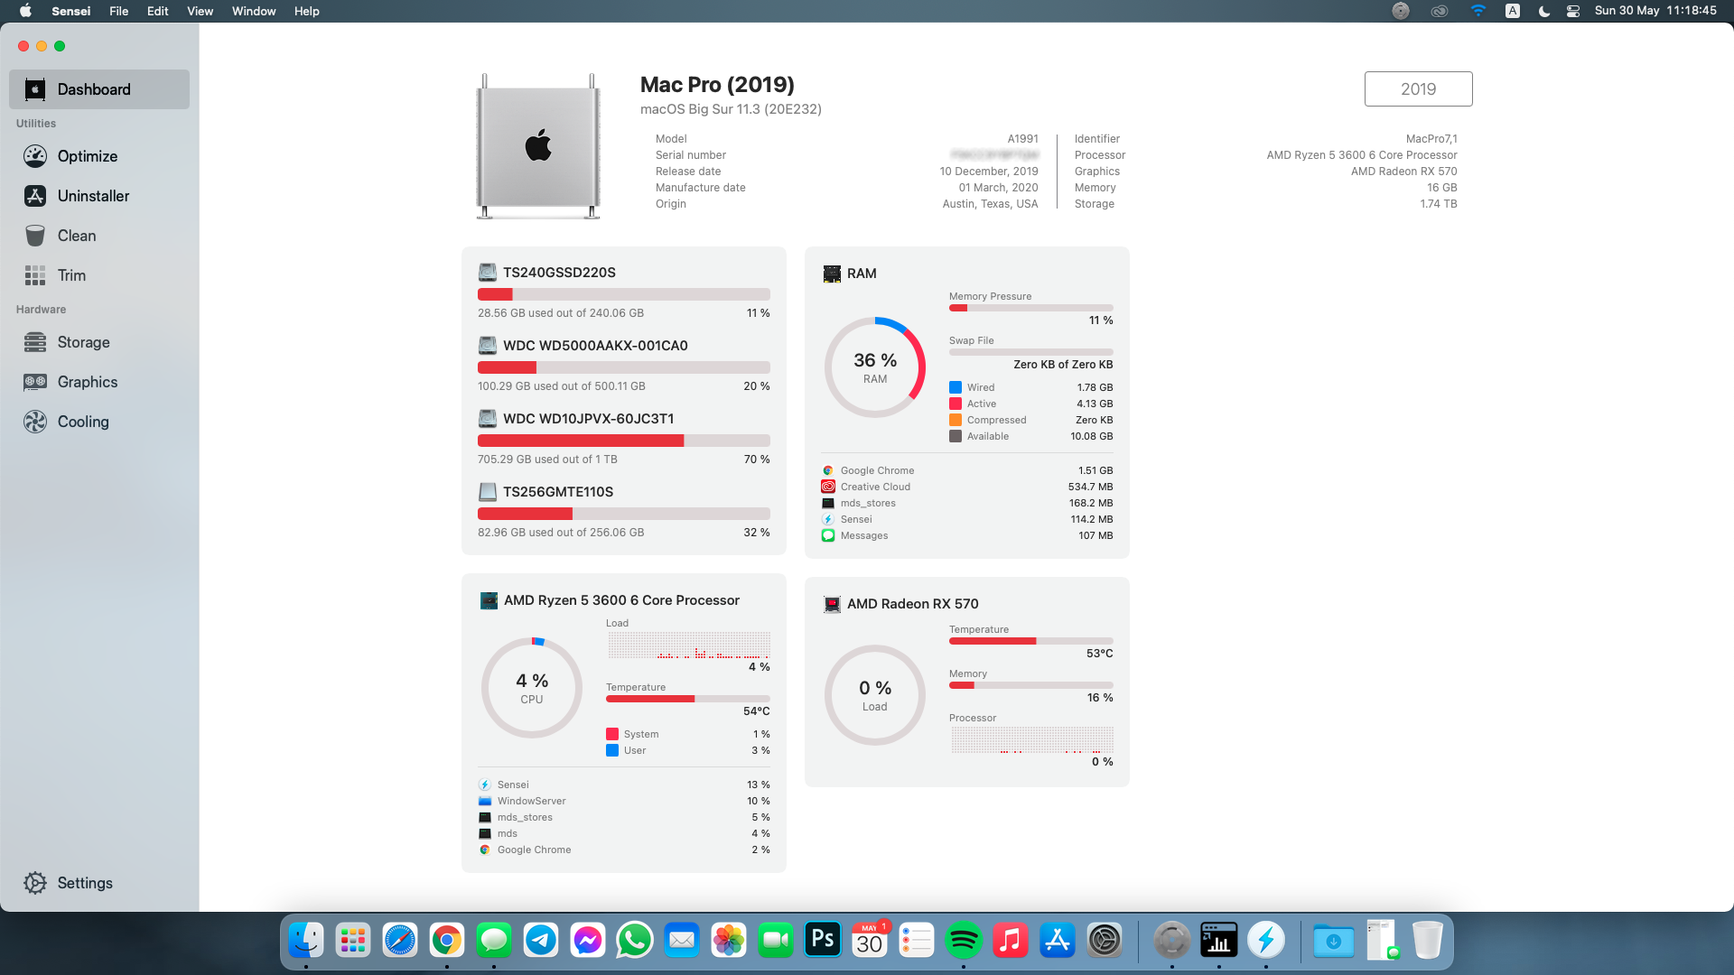The image size is (1734, 975).
Task: Click the CPU 4 % ring gauge
Action: [x=531, y=688]
